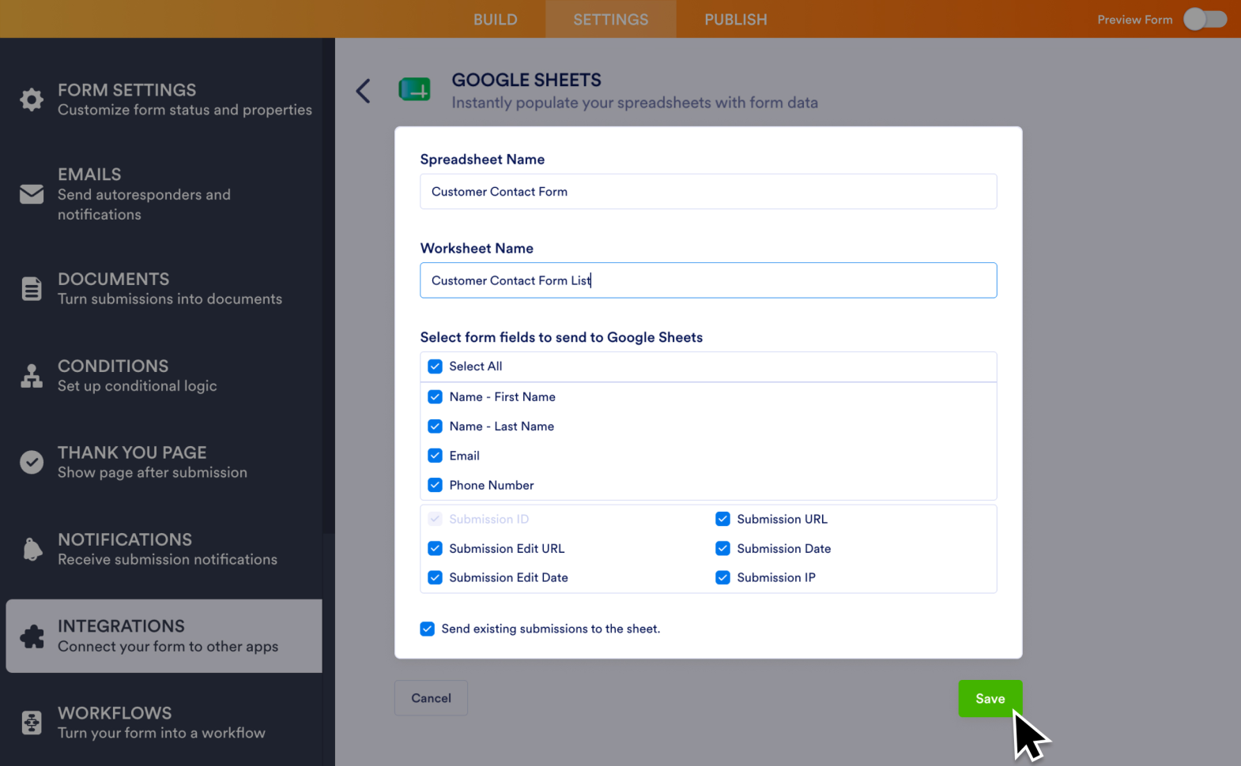Uncheck the Submission URL checkbox
Screen dimensions: 1241x766
(x=722, y=519)
